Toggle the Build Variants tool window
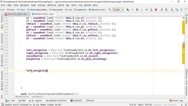The image size is (188, 106). [x=2, y=80]
